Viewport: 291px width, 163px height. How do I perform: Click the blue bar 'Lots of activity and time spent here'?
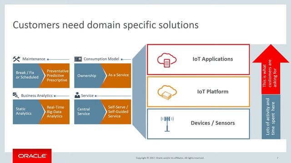pos(271,117)
